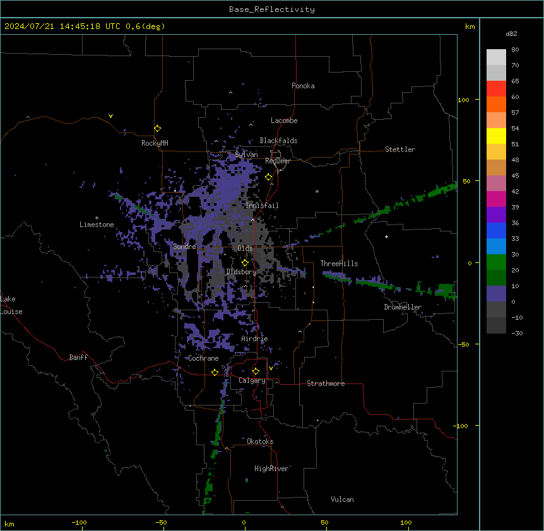This screenshot has width=544, height=531.
Task: Click the Strathmore town label
Action: (x=326, y=383)
